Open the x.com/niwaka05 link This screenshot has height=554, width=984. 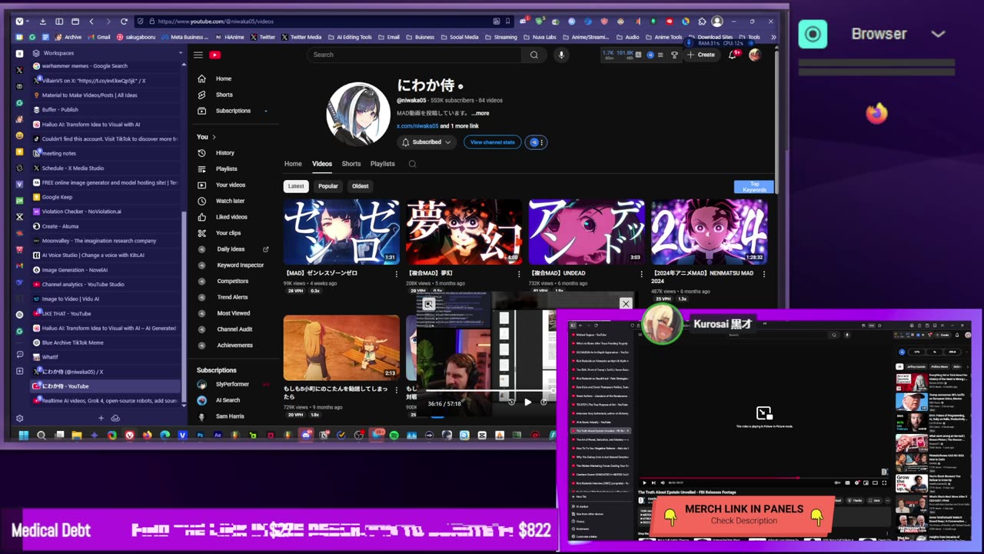tap(417, 126)
